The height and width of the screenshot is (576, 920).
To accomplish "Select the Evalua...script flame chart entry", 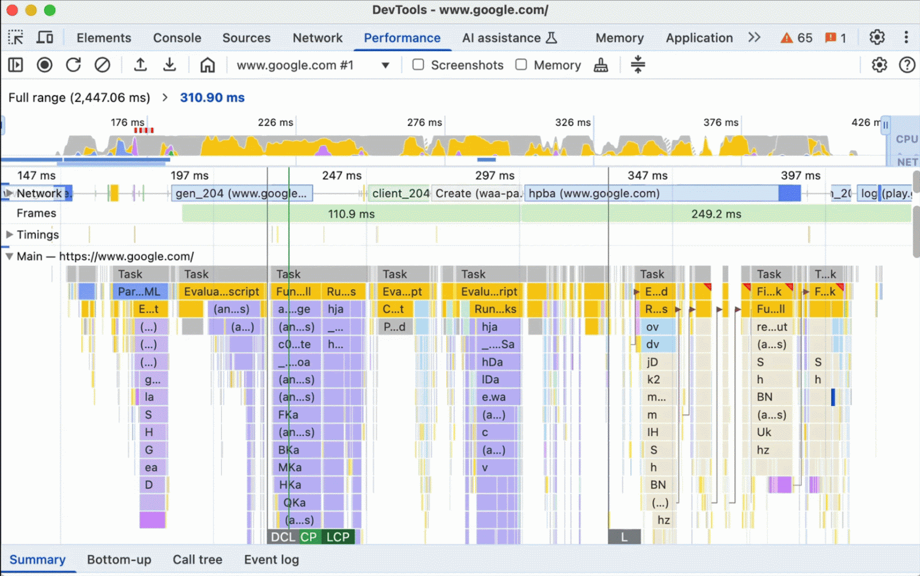I will click(x=222, y=291).
